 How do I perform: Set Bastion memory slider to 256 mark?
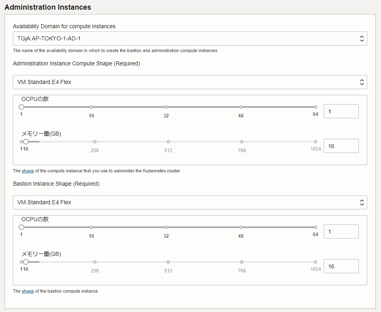(95, 262)
